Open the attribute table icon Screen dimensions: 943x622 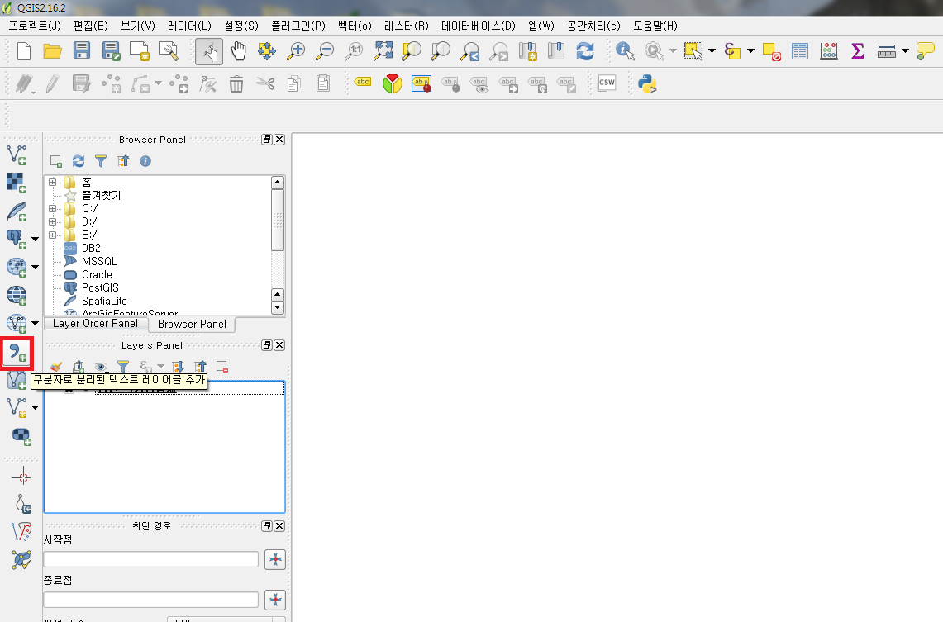pos(800,51)
